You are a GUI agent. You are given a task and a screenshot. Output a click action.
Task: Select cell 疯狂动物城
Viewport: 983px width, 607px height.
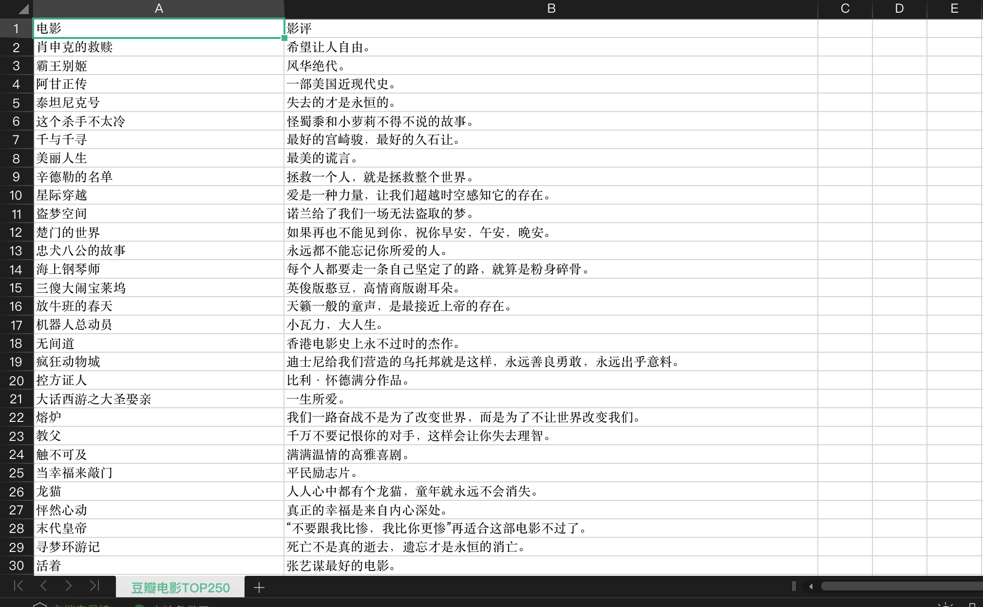(x=159, y=362)
